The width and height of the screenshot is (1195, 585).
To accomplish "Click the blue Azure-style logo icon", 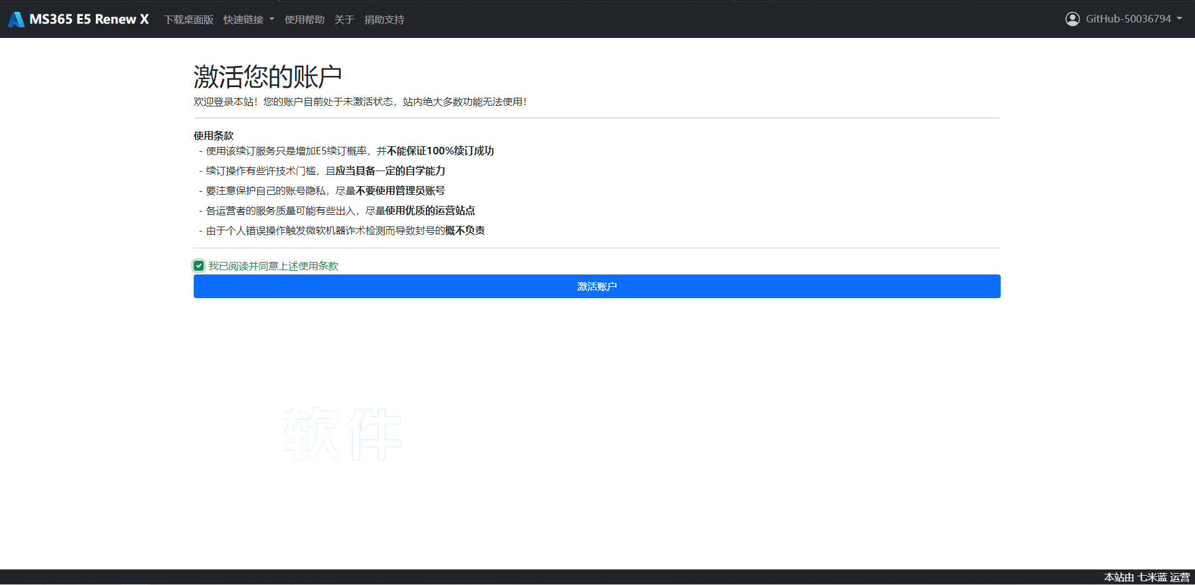I will (x=16, y=19).
